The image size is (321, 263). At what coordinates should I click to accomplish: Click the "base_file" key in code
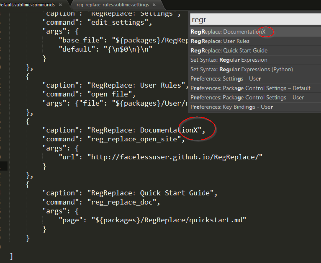tap(81, 40)
